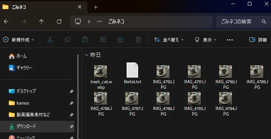Click the pin icon beside ダウンロード

tap(71, 127)
